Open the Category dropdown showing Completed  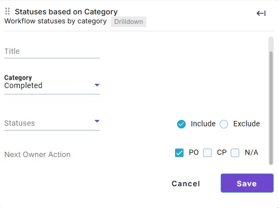tap(52, 86)
